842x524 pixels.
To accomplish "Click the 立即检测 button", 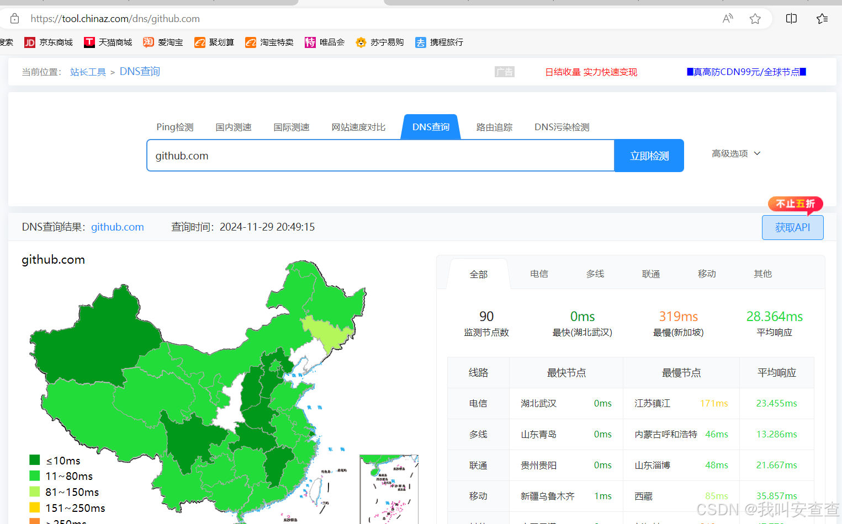I will tap(649, 155).
